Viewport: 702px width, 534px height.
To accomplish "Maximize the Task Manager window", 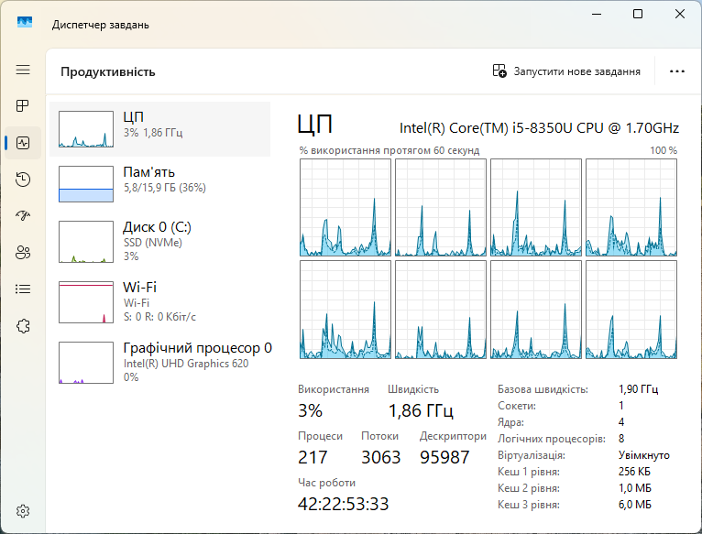I will click(638, 14).
